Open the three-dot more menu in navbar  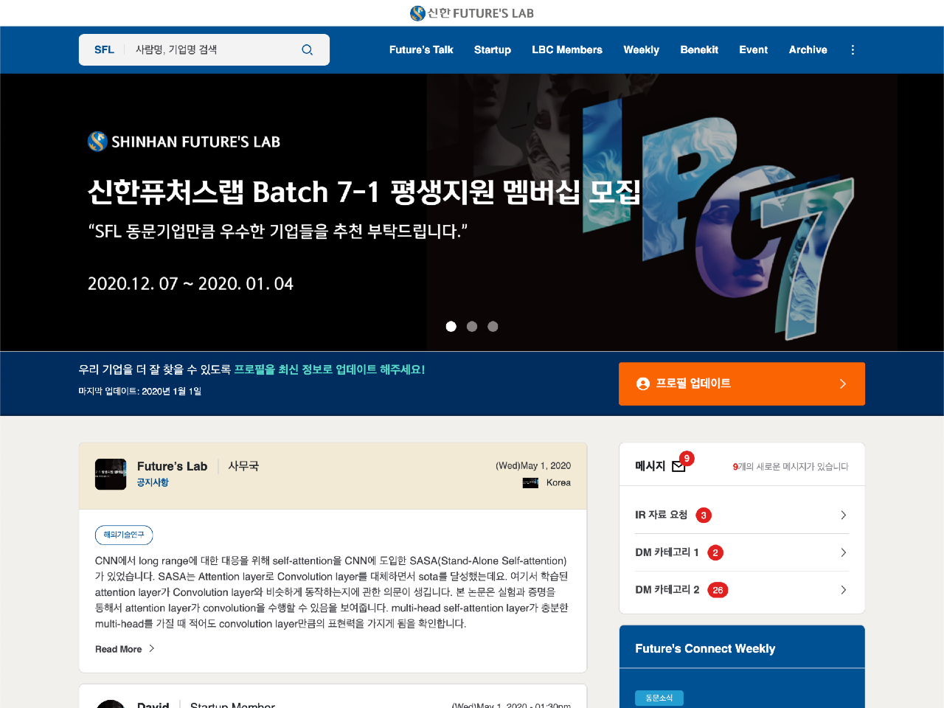853,49
